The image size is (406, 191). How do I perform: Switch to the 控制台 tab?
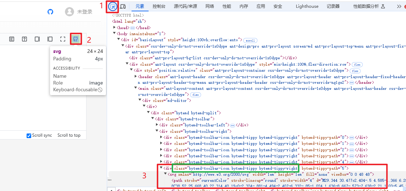click(159, 6)
